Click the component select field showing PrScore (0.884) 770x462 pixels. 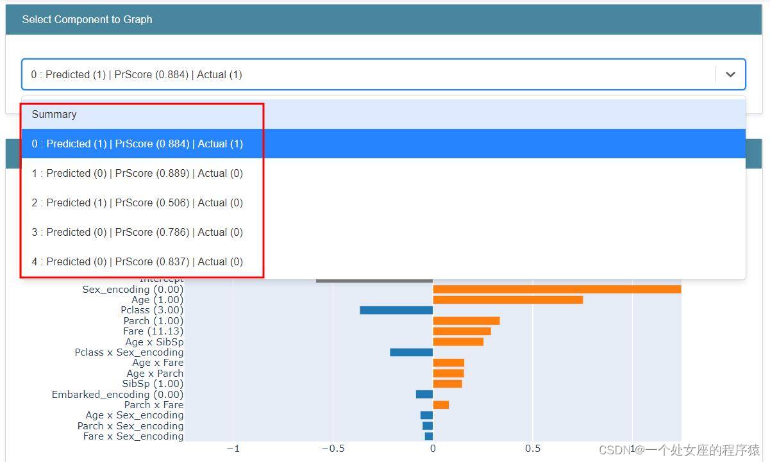click(x=383, y=74)
